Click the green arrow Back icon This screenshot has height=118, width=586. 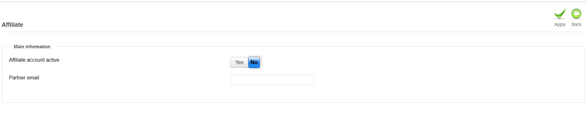pos(576,14)
